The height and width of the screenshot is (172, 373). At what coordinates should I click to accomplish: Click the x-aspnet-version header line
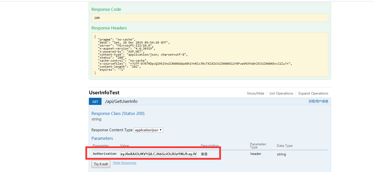pyautogui.click(x=127, y=49)
